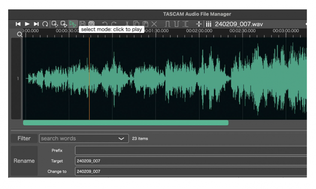The height and width of the screenshot is (189, 316).
Task: Click the Filter button
Action: [24, 139]
